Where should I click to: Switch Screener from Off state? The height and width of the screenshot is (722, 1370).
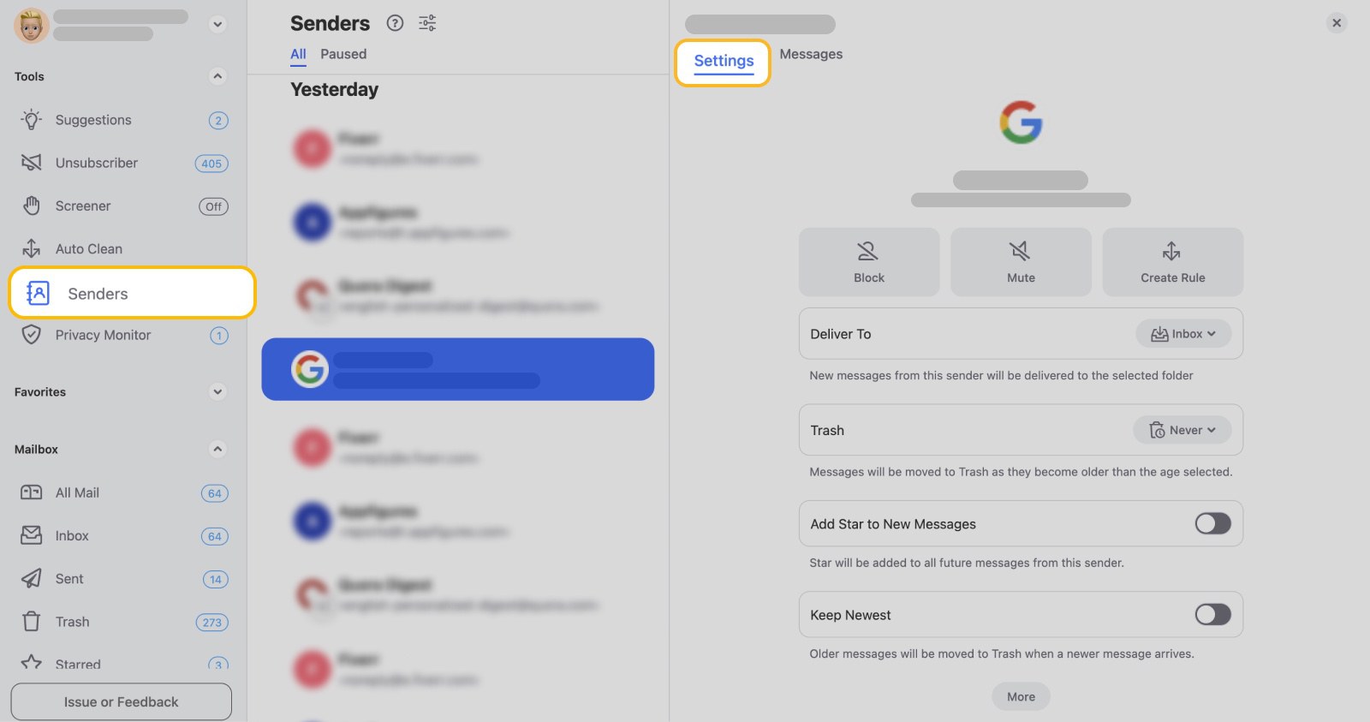click(x=212, y=206)
